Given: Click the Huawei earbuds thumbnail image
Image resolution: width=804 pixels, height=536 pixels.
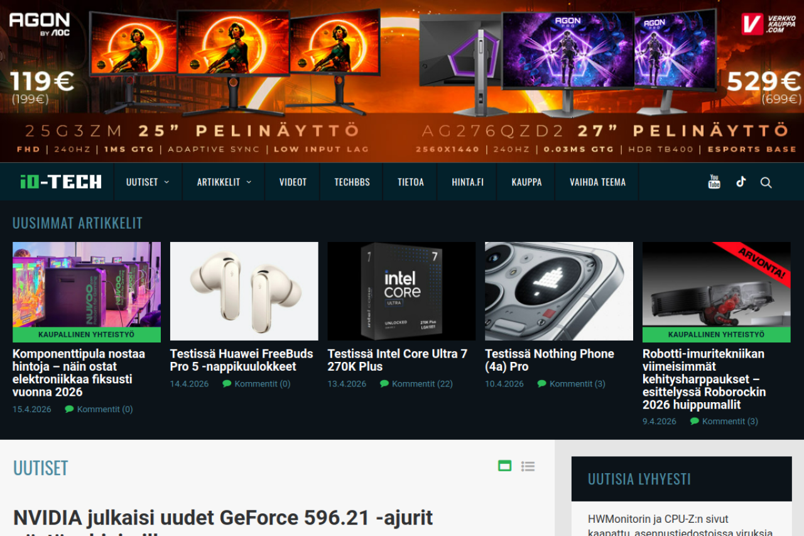Looking at the screenshot, I should [x=244, y=291].
